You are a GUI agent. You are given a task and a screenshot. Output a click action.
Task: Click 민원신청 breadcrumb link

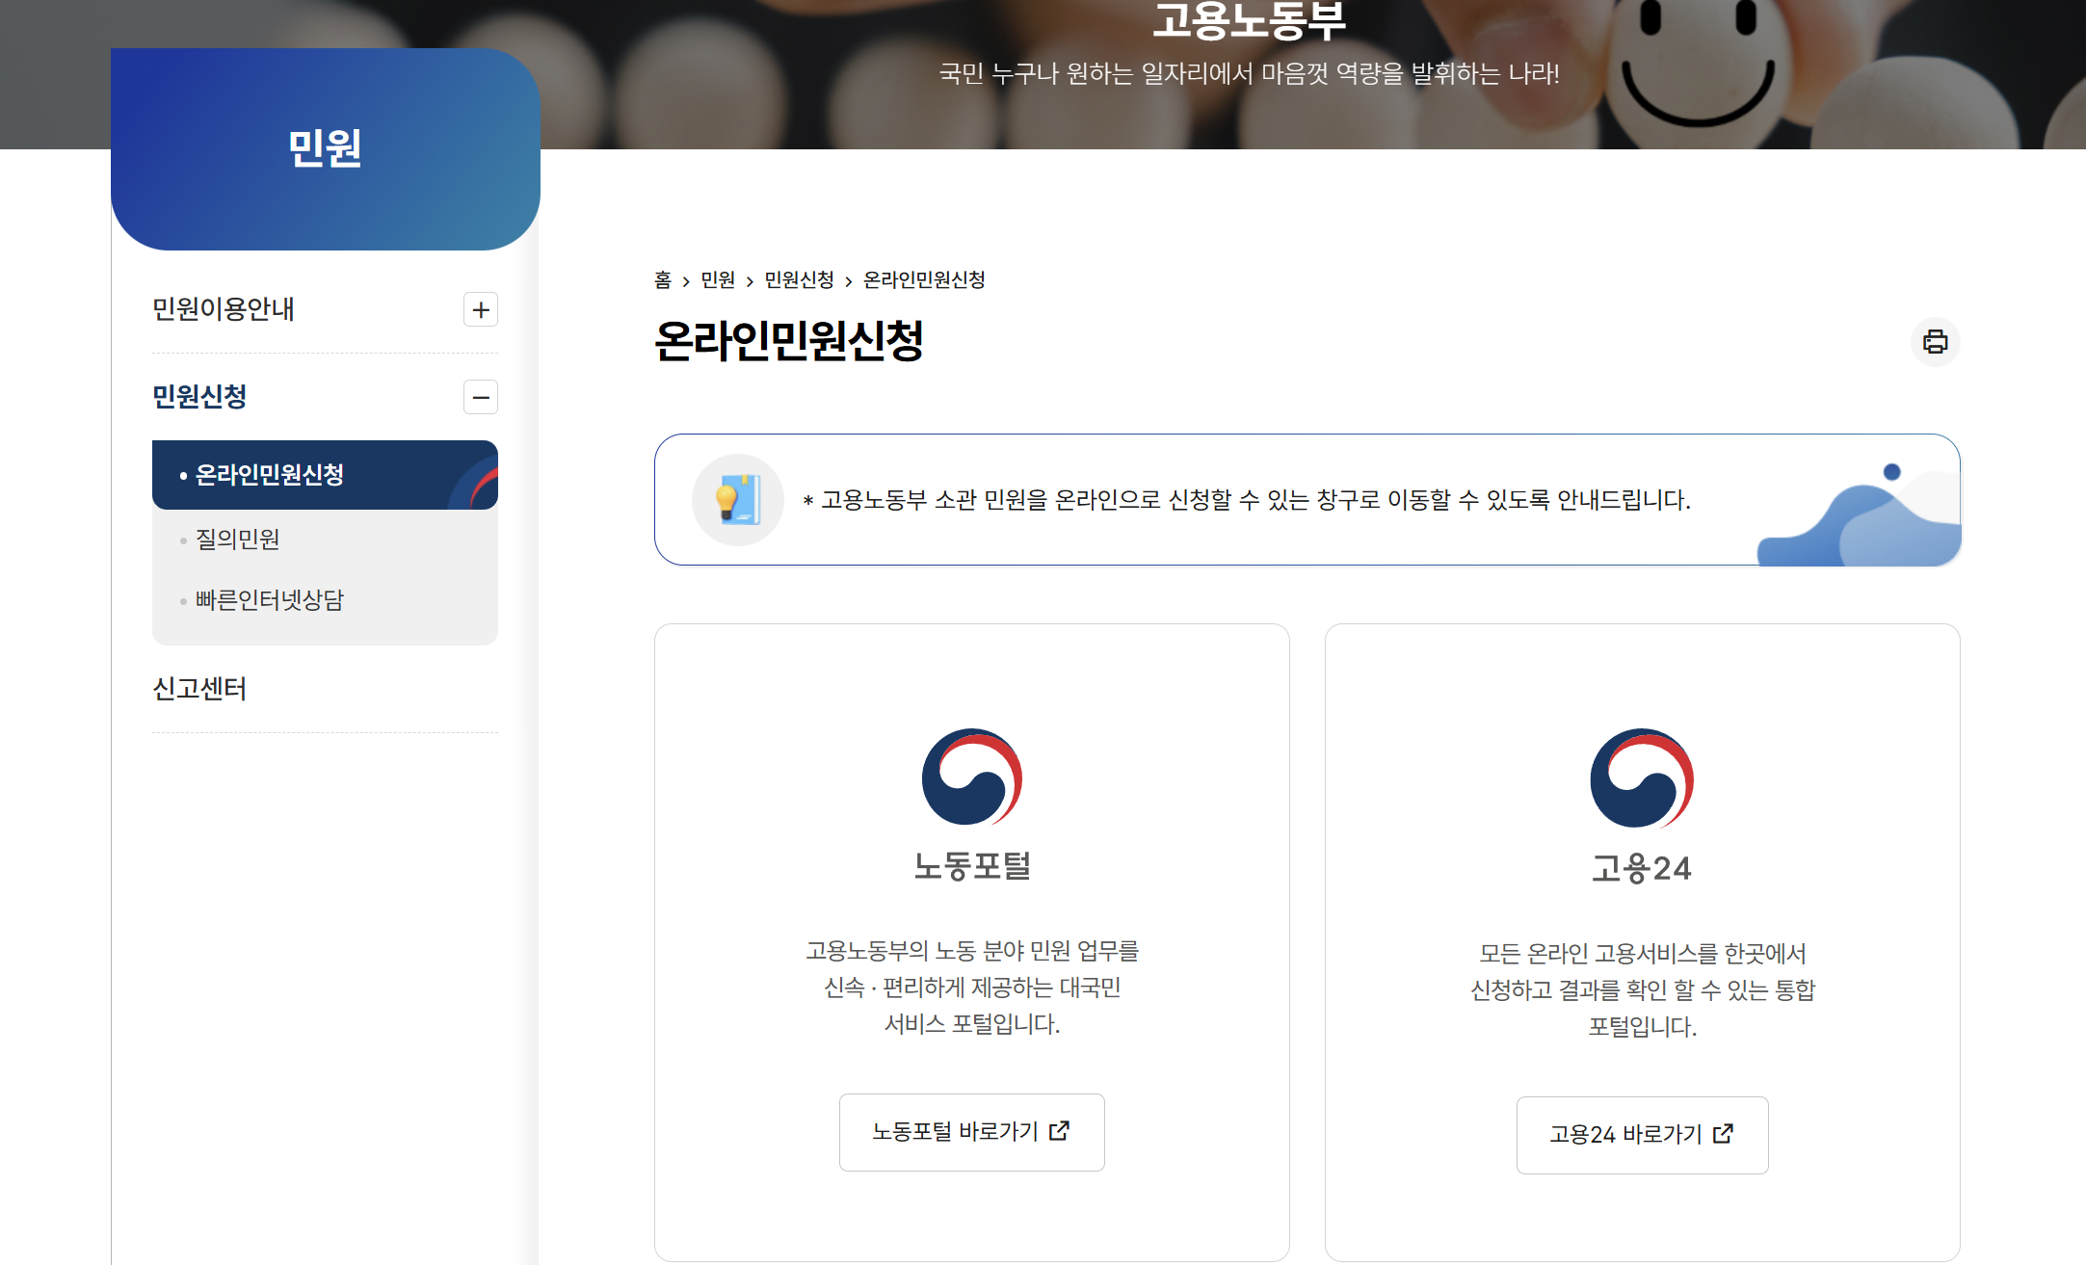799,280
